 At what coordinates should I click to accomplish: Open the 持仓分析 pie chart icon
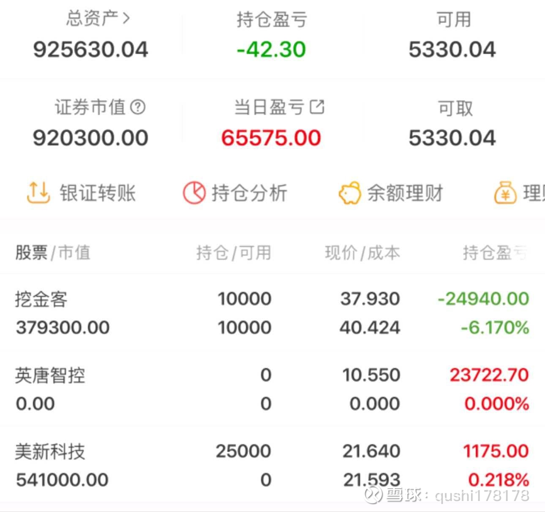(194, 193)
